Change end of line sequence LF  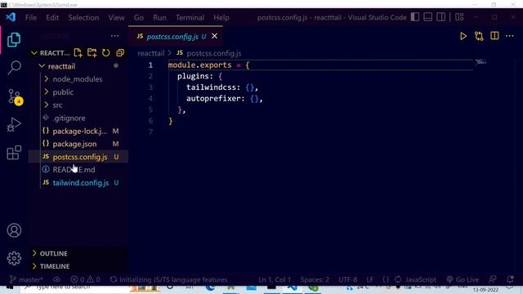coord(370,279)
